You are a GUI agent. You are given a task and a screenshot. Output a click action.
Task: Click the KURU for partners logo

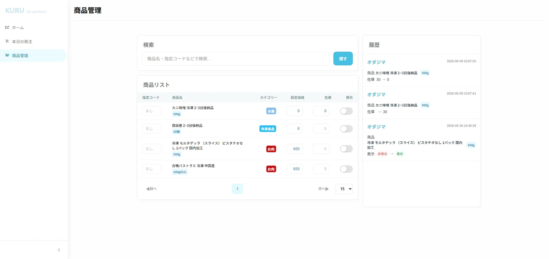click(26, 11)
